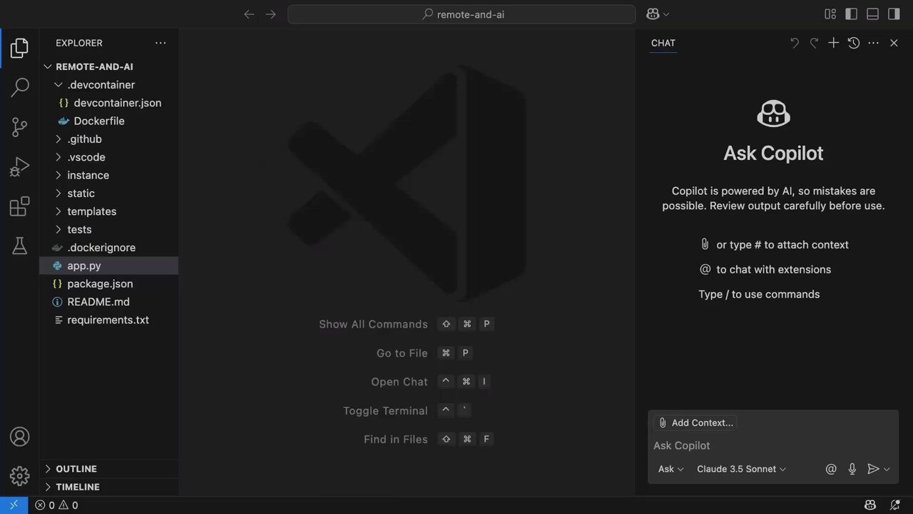Expand the templates folder

(x=58, y=211)
